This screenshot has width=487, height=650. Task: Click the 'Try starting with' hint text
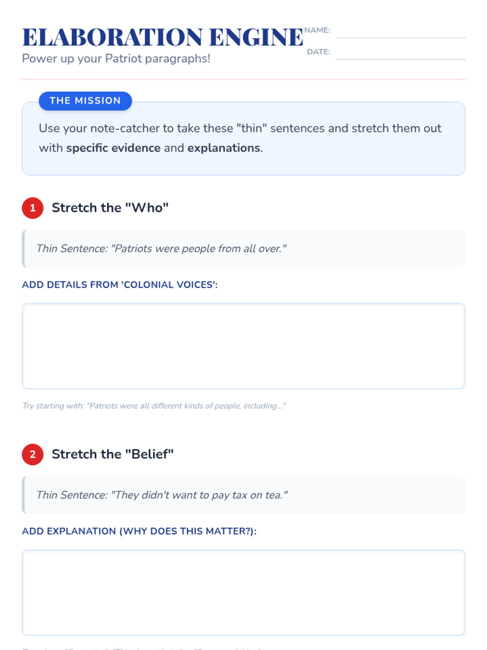coord(154,406)
